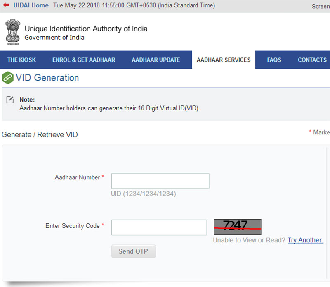Viewport: 330px width, 287px height.
Task: Click the Enter Security Code label
Action: [73, 226]
